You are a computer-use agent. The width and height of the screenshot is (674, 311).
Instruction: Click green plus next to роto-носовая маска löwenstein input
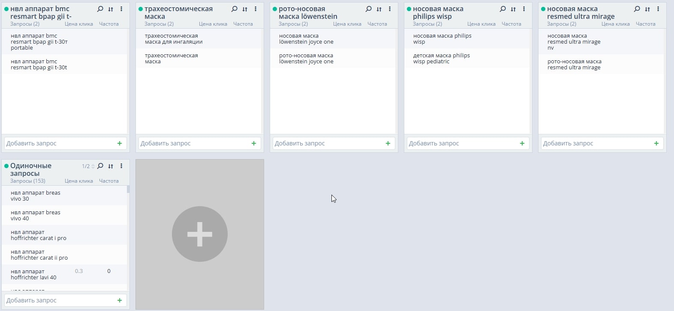[x=388, y=143]
